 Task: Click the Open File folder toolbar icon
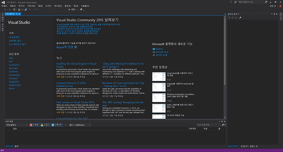[x=19, y=9]
